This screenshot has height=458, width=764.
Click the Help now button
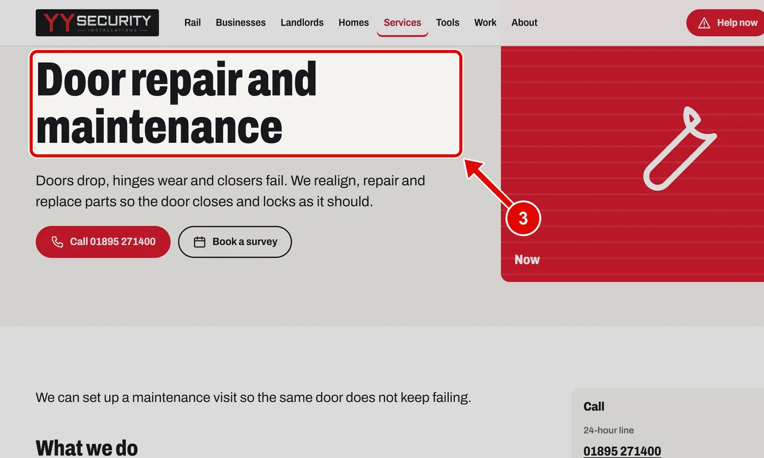pos(725,23)
